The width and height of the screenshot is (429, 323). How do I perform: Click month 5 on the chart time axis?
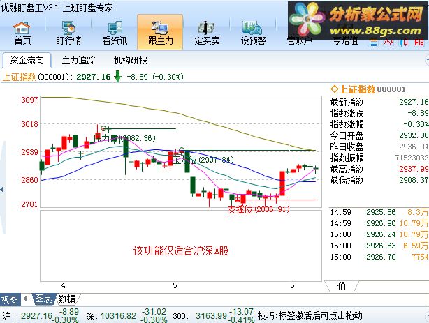click(x=175, y=285)
